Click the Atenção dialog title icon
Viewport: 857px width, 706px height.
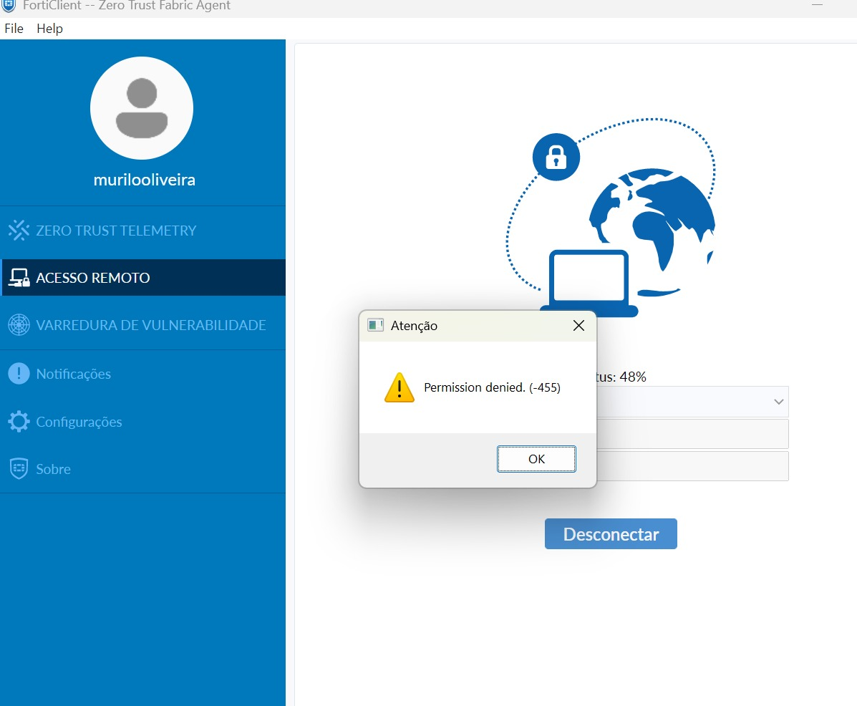pyautogui.click(x=375, y=326)
